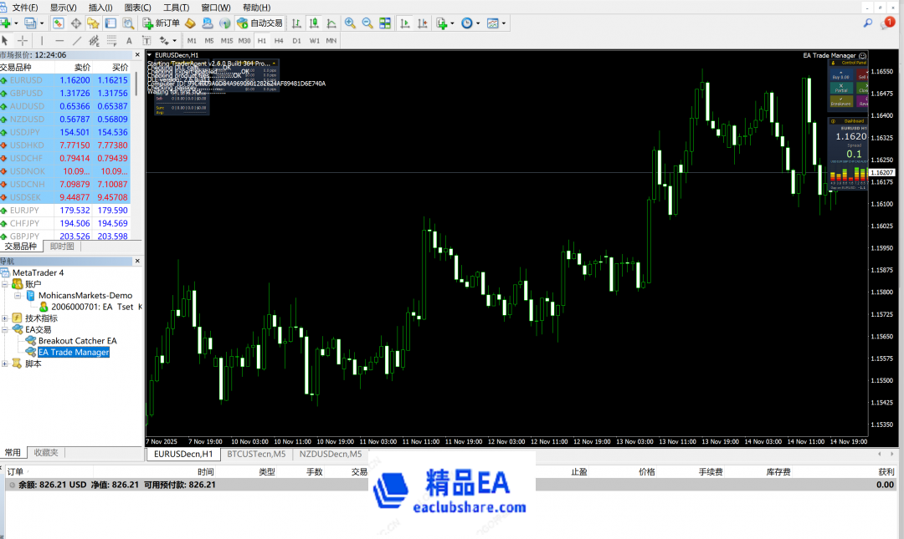Collapse the EA交易 tree node

coord(6,329)
